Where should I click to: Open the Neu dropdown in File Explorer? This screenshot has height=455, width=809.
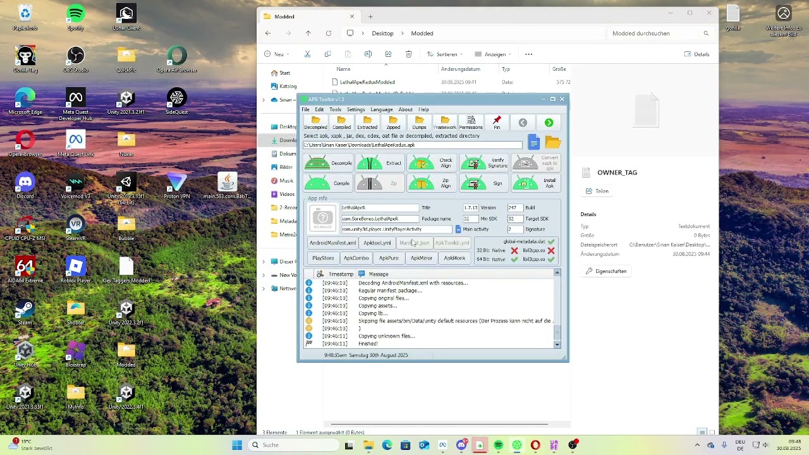click(276, 54)
